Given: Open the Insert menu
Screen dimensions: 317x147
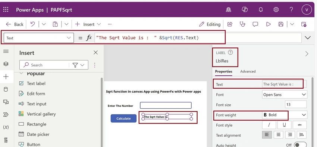Looking at the screenshot, I should [x=88, y=24].
